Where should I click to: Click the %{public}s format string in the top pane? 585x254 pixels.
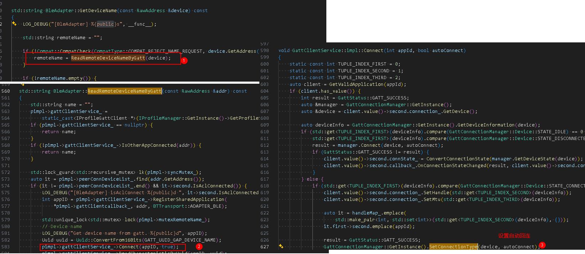105,24
